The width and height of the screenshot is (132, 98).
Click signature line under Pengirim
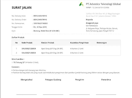click(x=79, y=95)
